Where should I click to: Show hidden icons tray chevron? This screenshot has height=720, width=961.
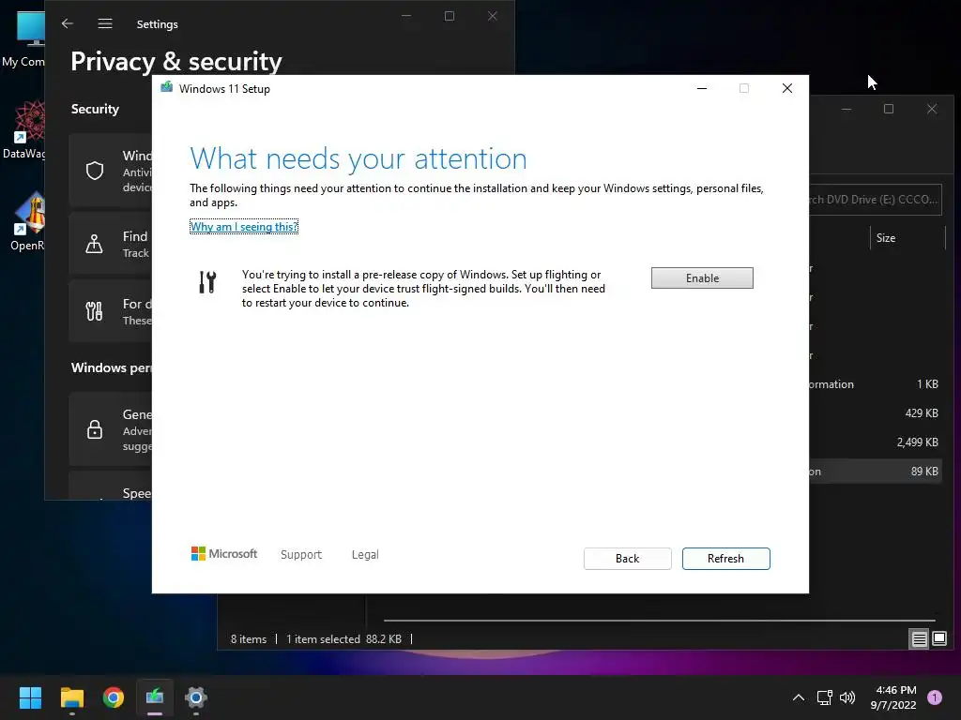[799, 697]
